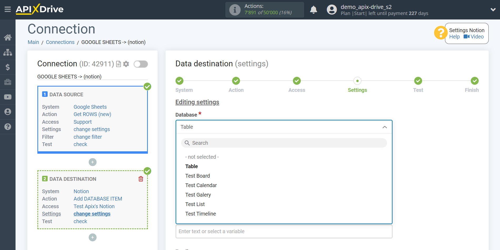Click check link in Data Source

point(80,144)
